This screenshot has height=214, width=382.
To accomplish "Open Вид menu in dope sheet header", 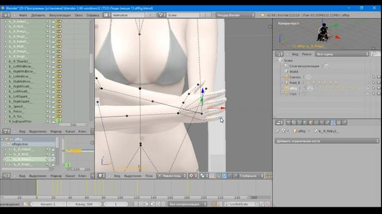I will coord(22,131).
